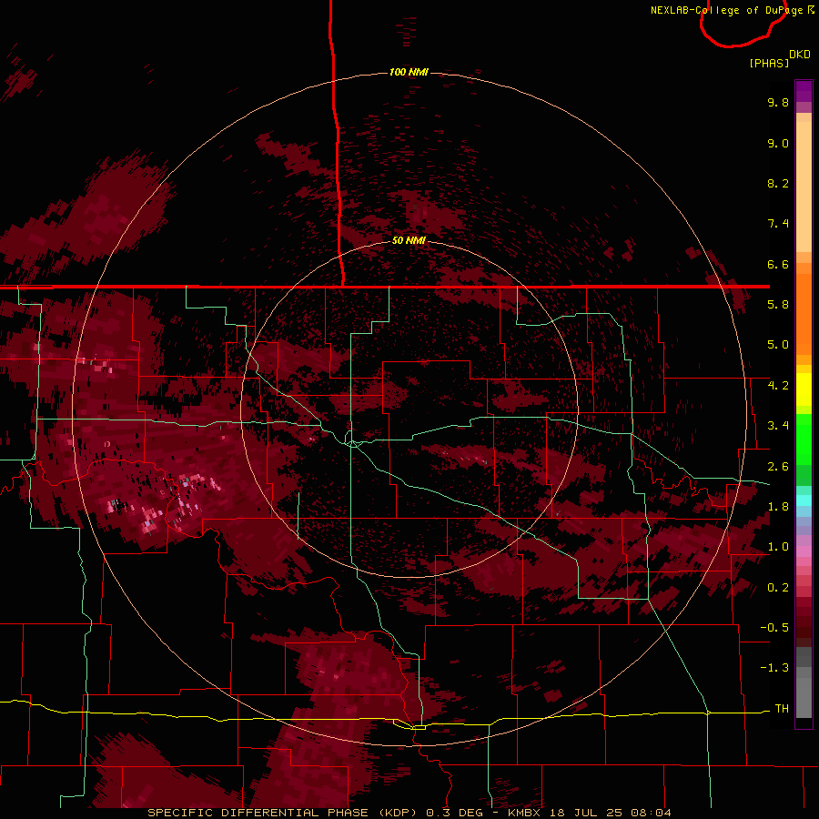The width and height of the screenshot is (819, 819).
Task: Pick the cyan segment of the color bar
Action: tap(804, 500)
